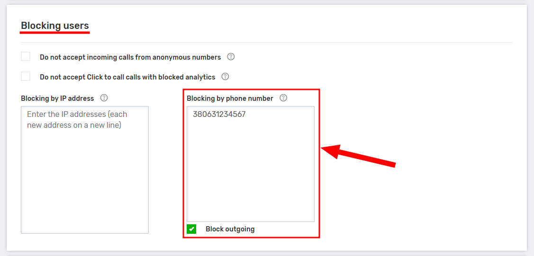The height and width of the screenshot is (256, 534).
Task: Click the entered number 380631234567
Action: [219, 114]
